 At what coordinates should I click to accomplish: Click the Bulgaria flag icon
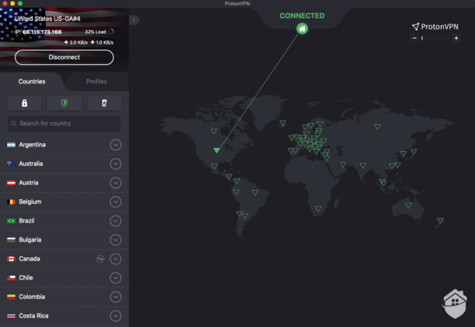click(x=11, y=240)
